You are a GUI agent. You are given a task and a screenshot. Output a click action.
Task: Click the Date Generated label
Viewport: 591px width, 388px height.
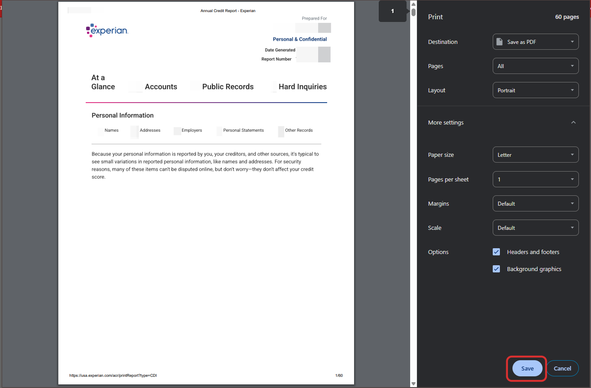pos(280,50)
